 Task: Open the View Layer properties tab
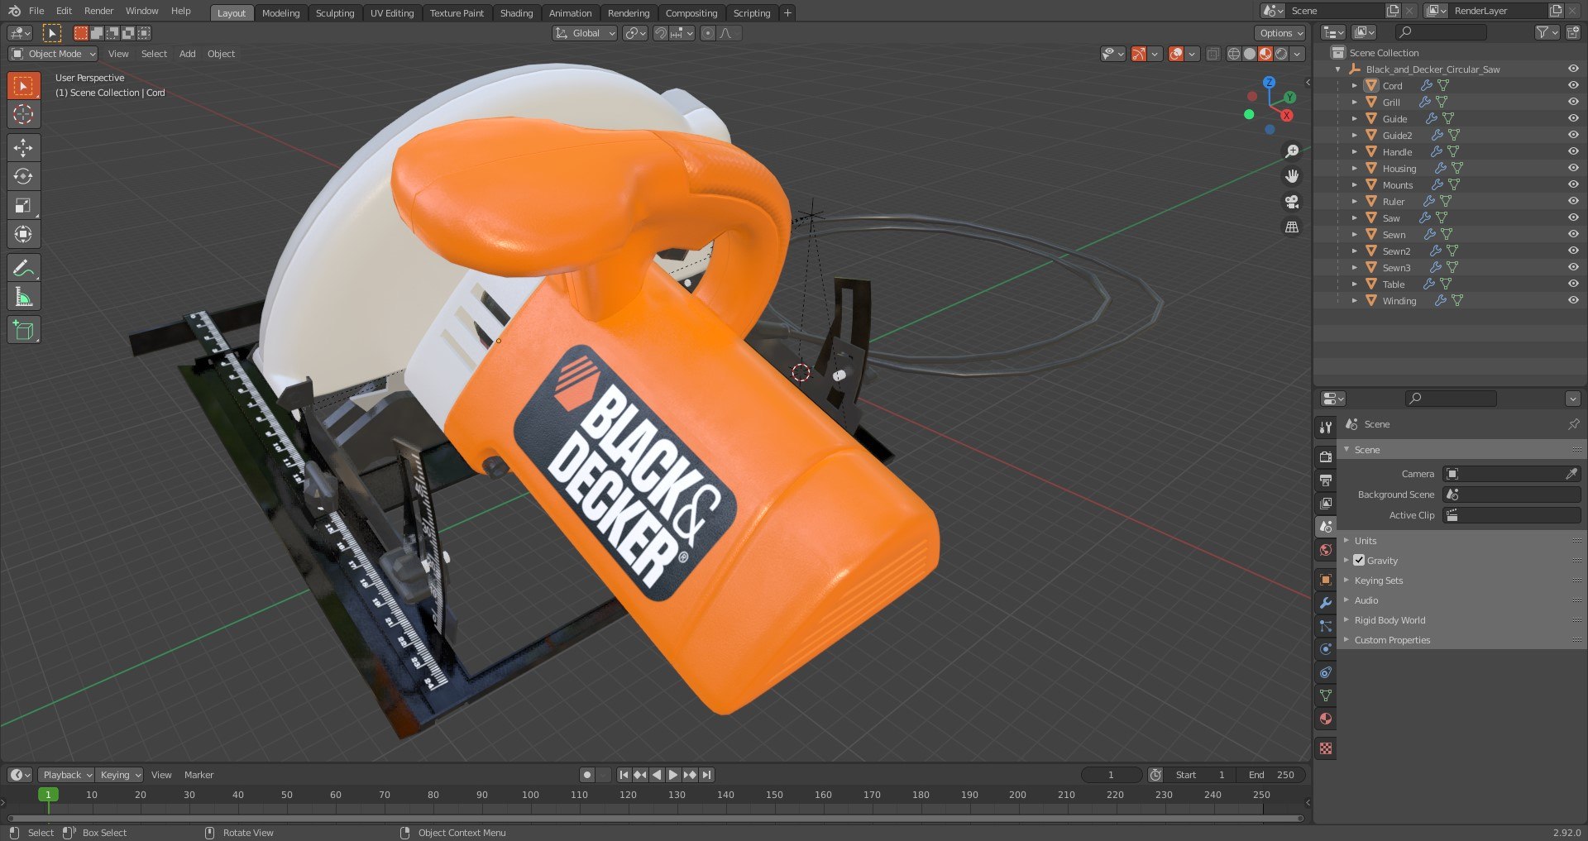tap(1326, 503)
